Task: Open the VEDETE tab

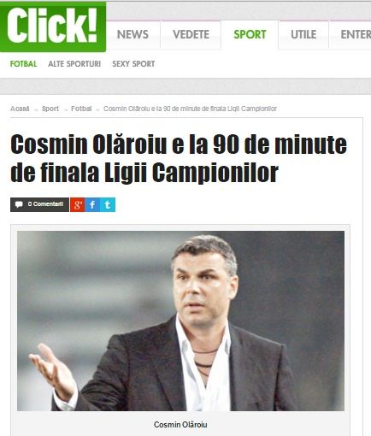Action: click(191, 34)
